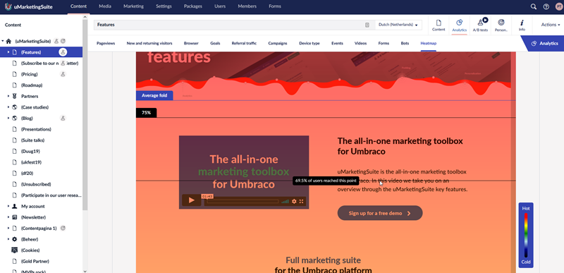Open the Packages section
The width and height of the screenshot is (564, 273).
tap(192, 6)
